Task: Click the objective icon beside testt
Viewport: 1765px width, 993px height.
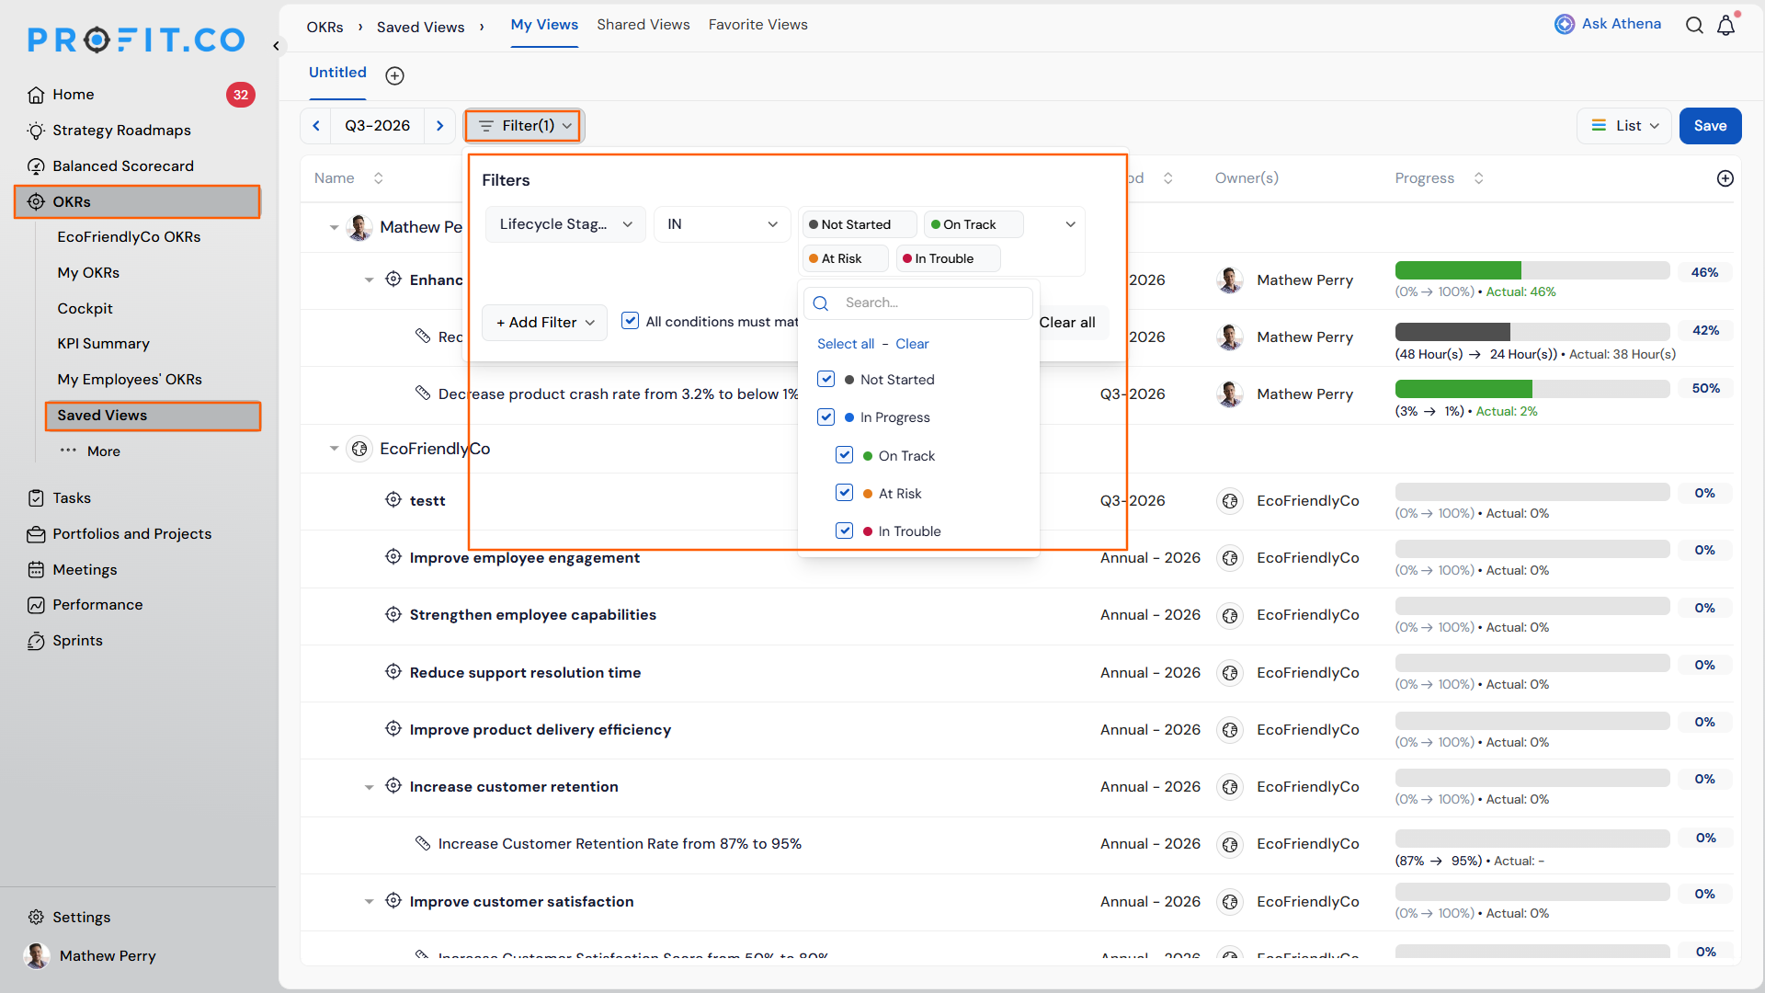Action: pos(393,500)
